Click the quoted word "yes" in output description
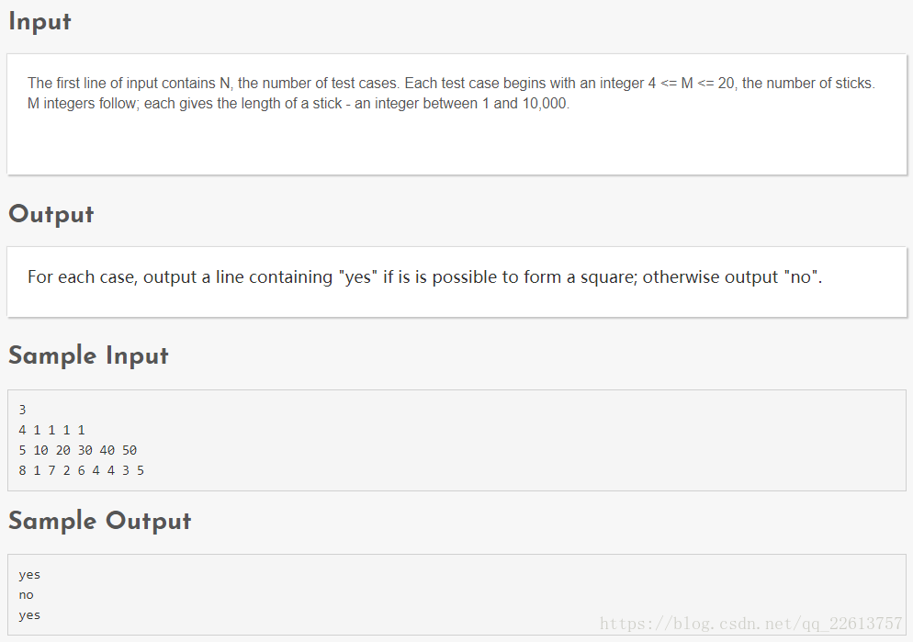 click(x=358, y=277)
